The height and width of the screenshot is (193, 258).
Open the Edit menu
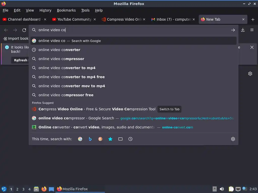(17, 10)
